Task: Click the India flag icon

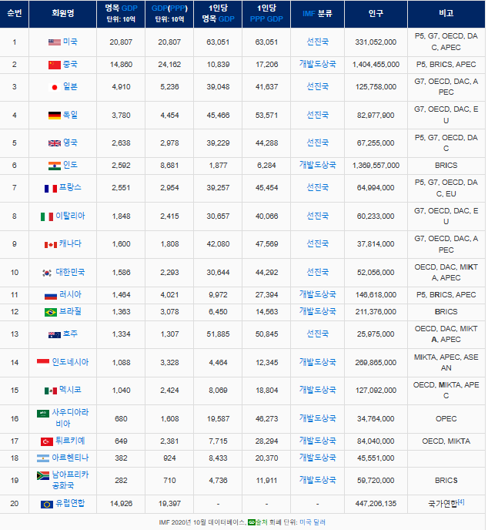Action: coord(55,166)
